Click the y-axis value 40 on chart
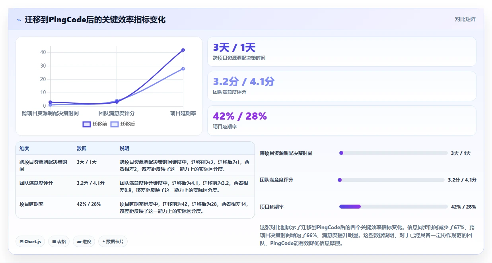Viewport: 492px width, 263px height. (x=43, y=52)
